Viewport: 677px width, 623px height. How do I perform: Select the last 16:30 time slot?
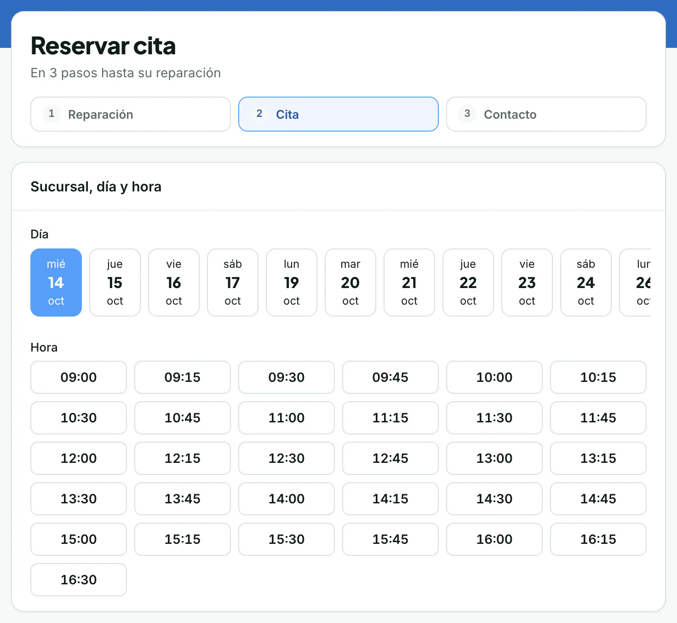(79, 580)
